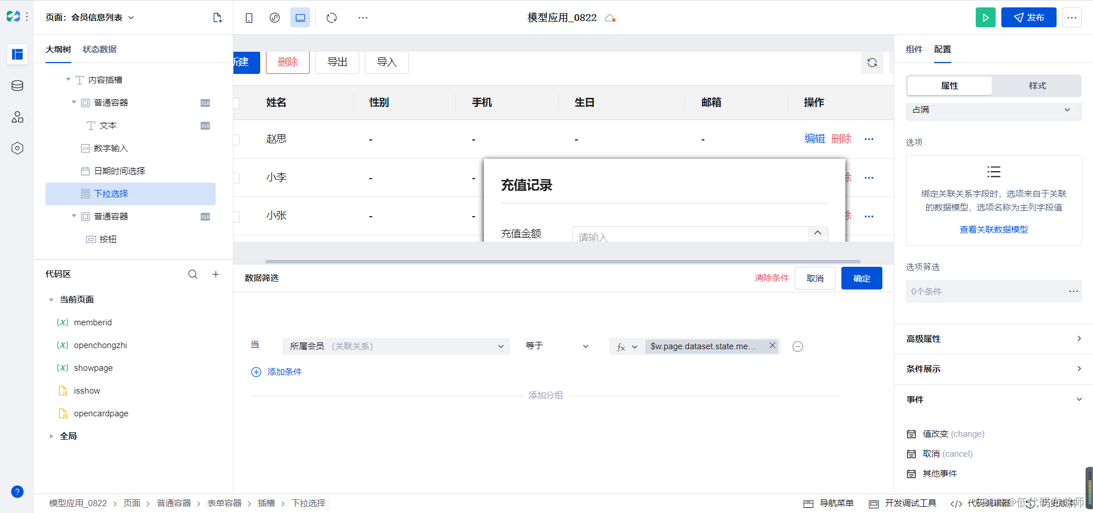Open the hexagon settings sidebar icon
Screen dimensions: 1093x513
pyautogui.click(x=17, y=148)
